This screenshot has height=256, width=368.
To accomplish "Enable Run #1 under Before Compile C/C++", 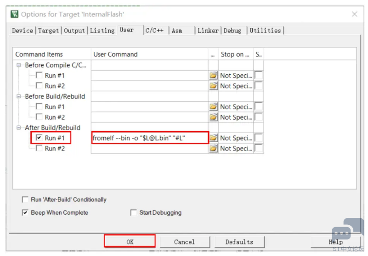I will [x=39, y=75].
